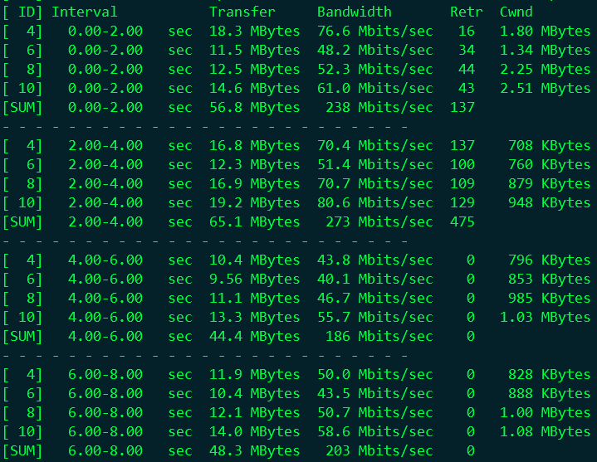This screenshot has width=597, height=462.
Task: Select the 48.3 MBytes SUM transfer
Action: tap(254, 451)
